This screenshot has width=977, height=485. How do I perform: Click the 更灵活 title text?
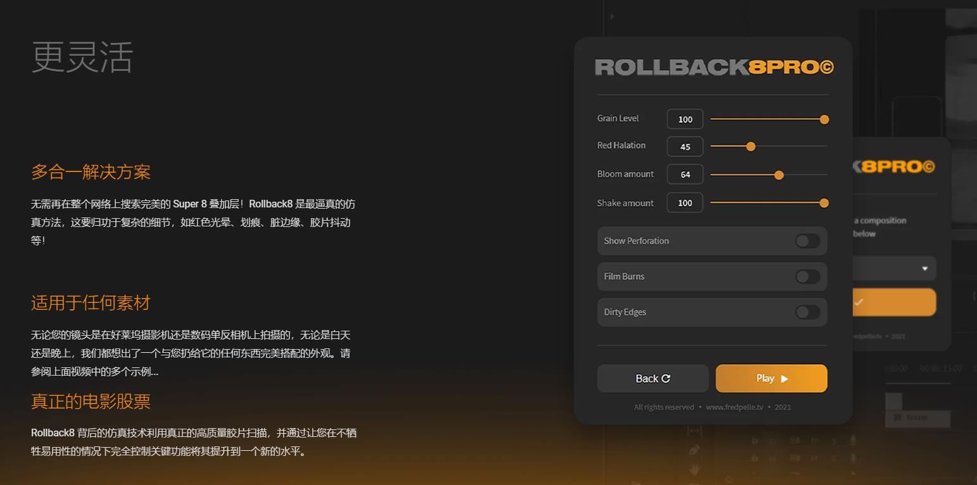click(x=82, y=57)
